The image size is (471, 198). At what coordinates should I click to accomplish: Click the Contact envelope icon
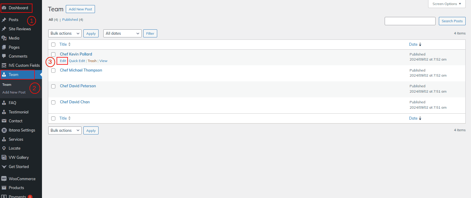4,121
